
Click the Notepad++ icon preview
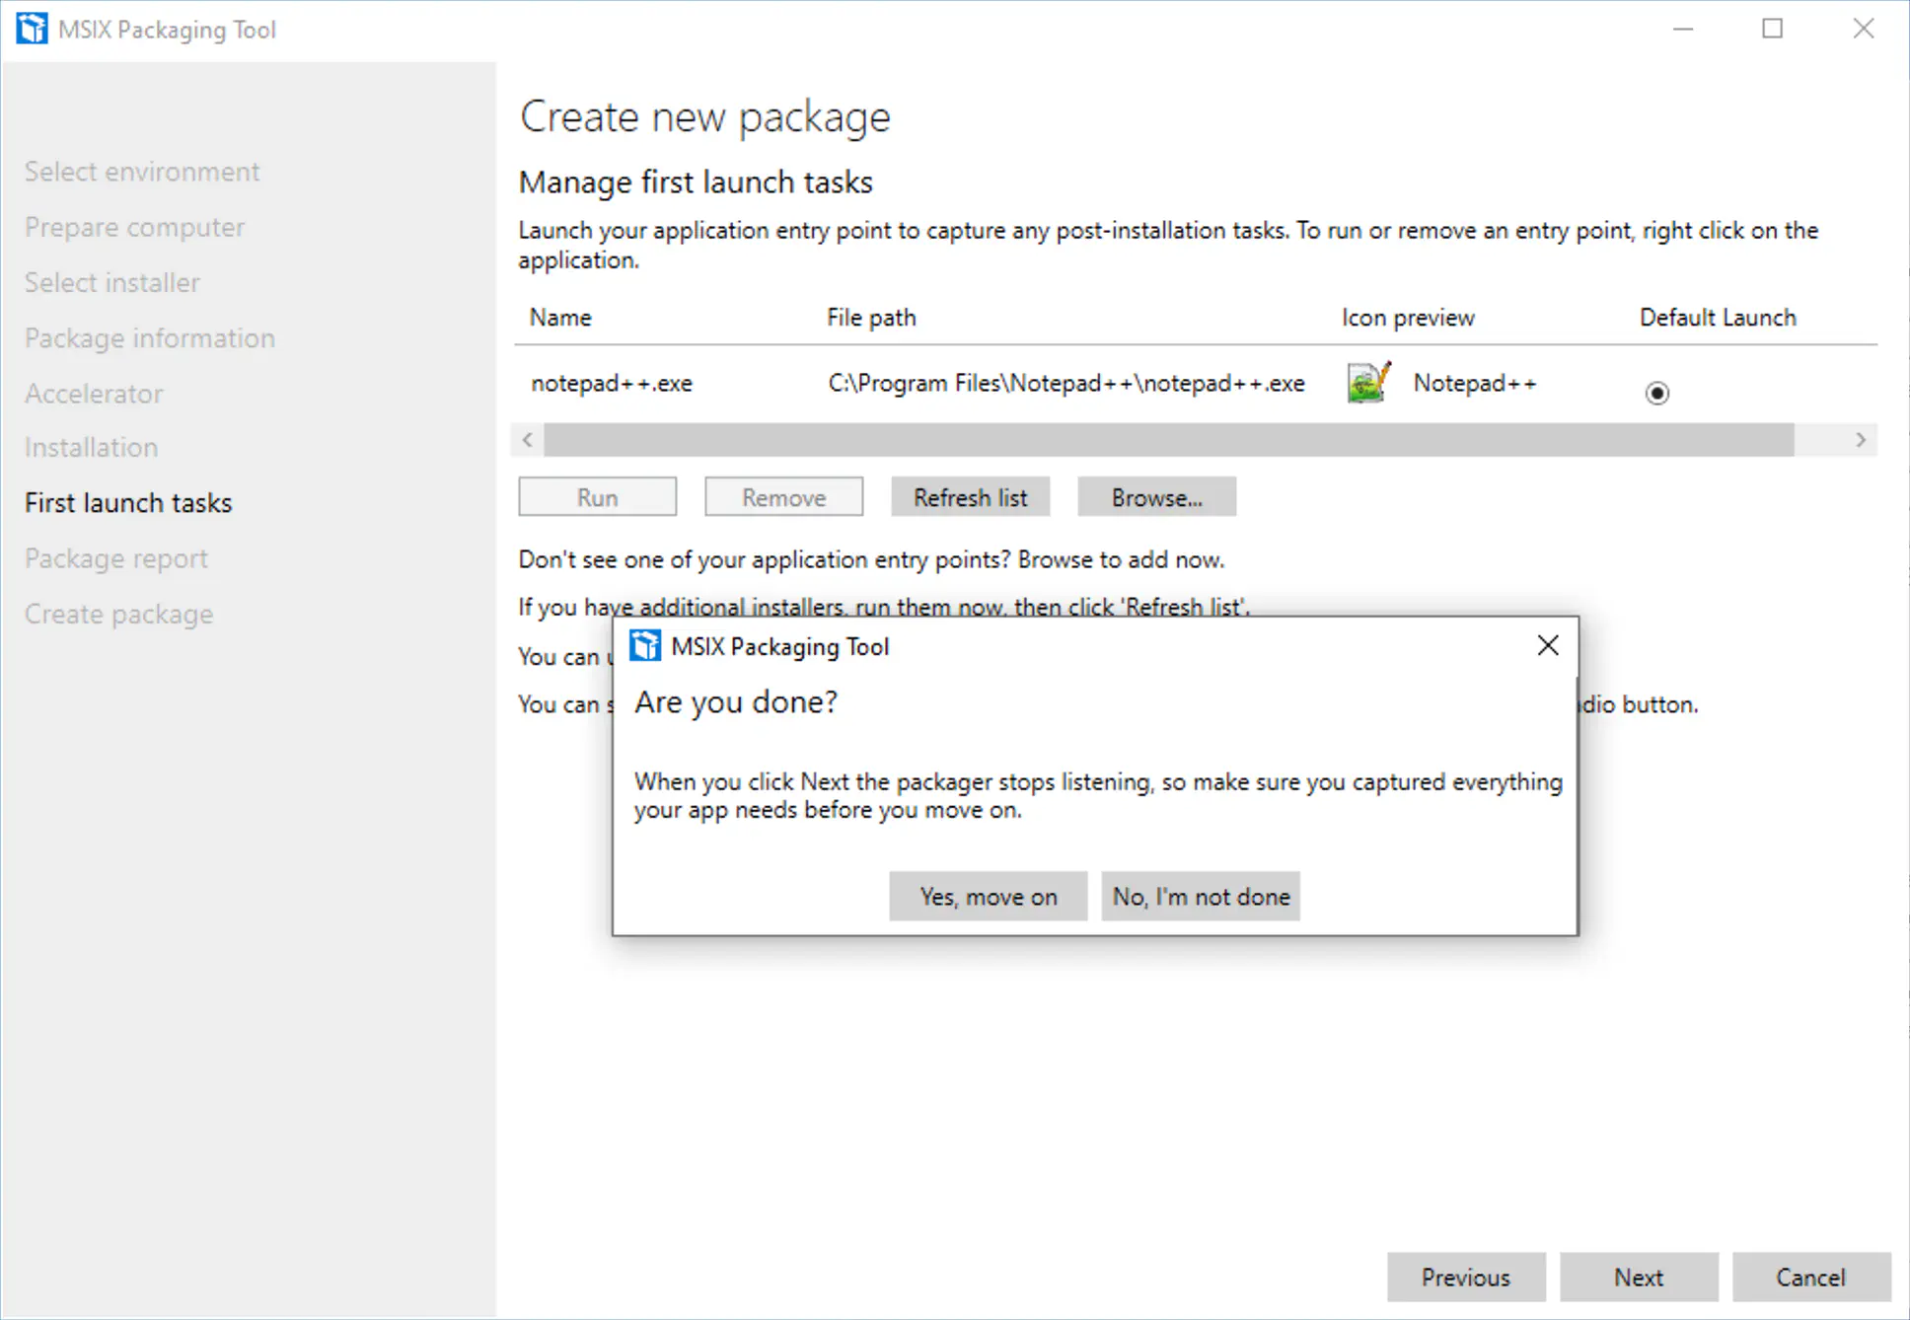point(1366,383)
